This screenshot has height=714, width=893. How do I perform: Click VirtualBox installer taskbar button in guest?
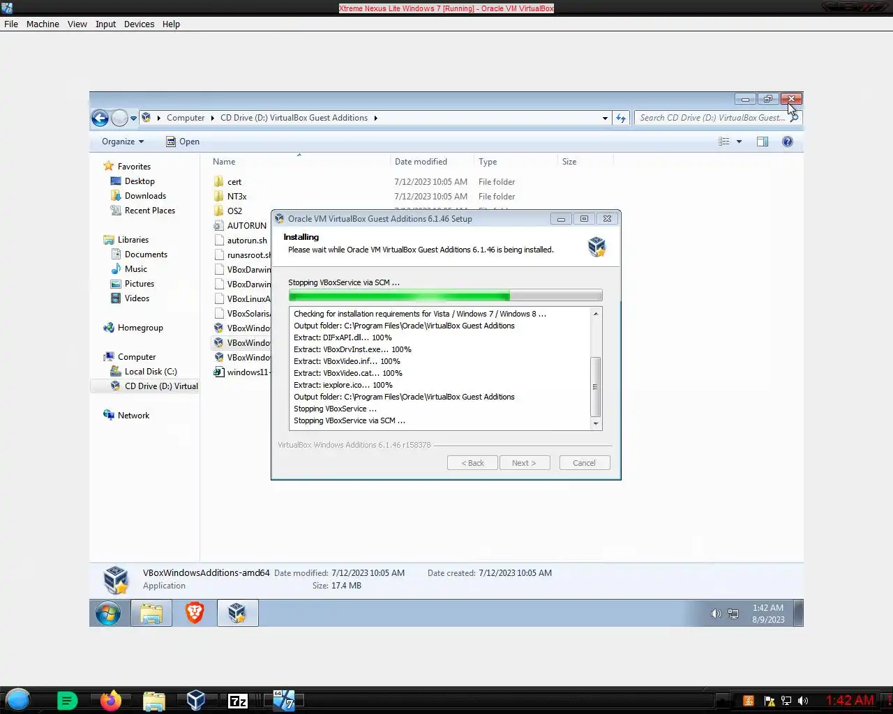pyautogui.click(x=237, y=614)
